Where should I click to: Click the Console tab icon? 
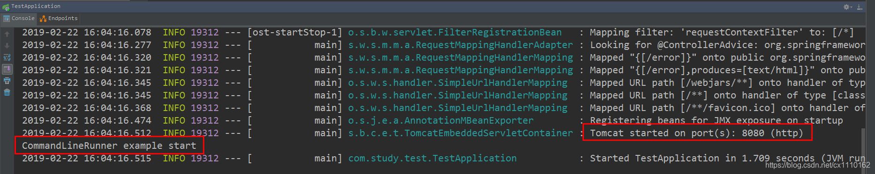pyautogui.click(x=7, y=19)
